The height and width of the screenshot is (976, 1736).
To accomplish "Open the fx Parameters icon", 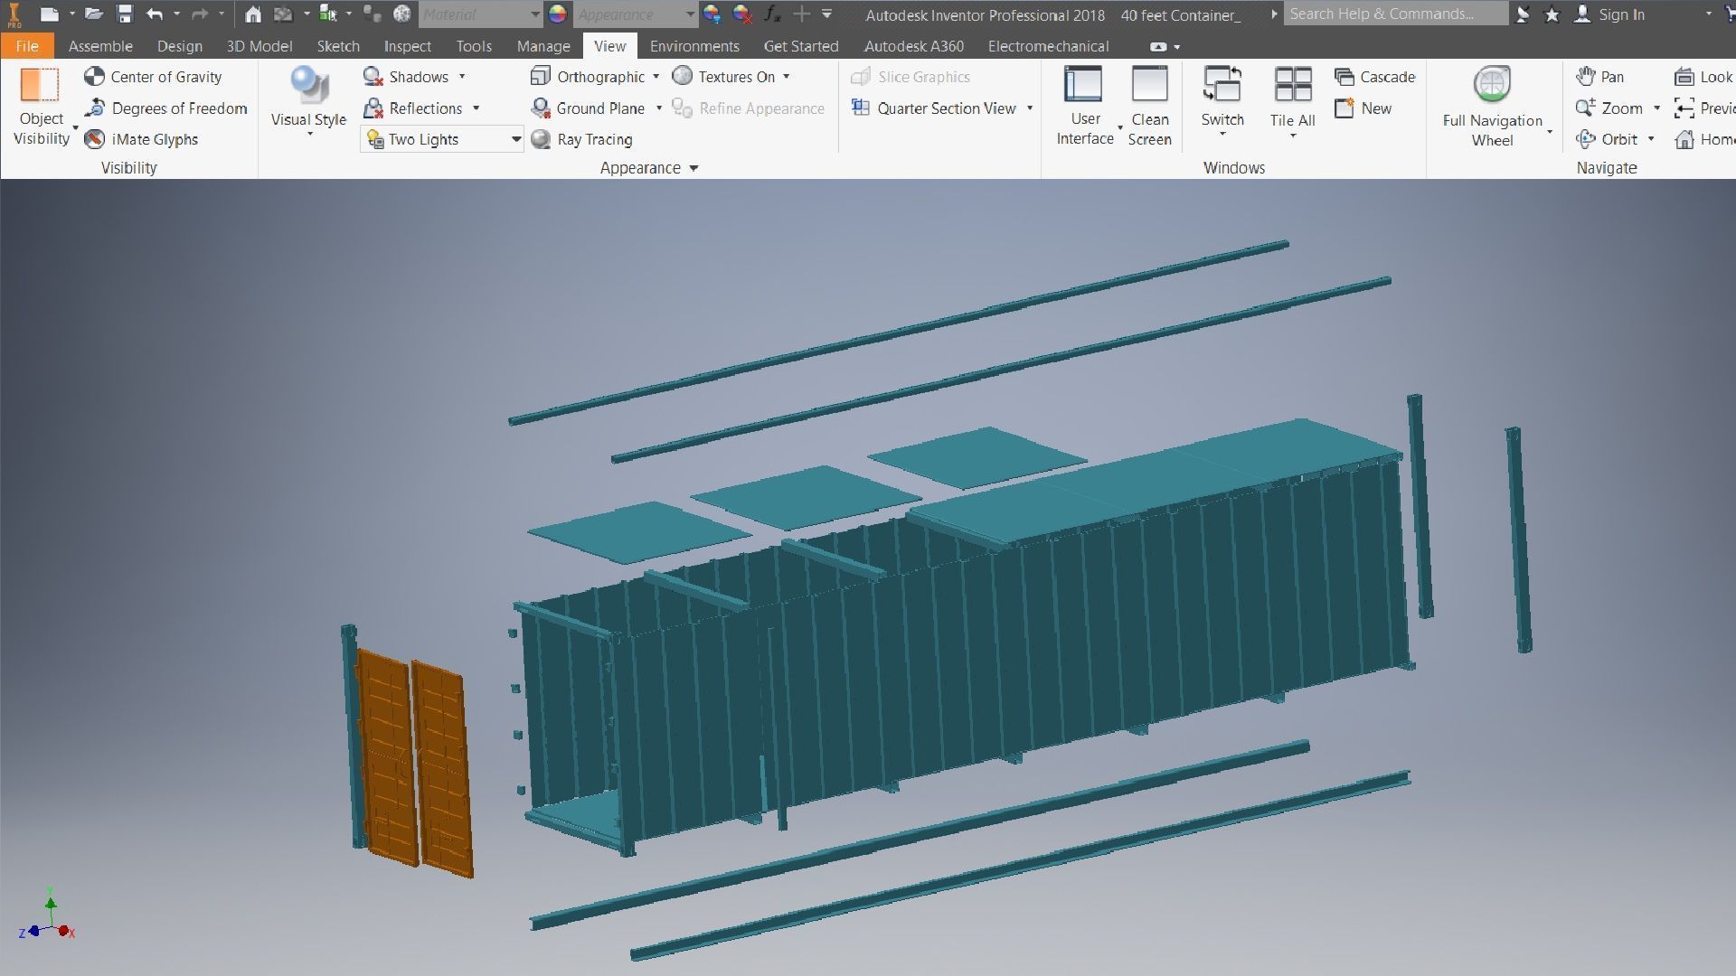I will [x=772, y=14].
